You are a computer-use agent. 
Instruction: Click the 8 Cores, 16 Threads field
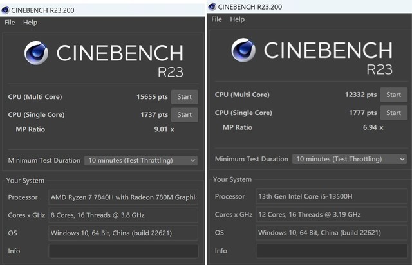pos(123,215)
